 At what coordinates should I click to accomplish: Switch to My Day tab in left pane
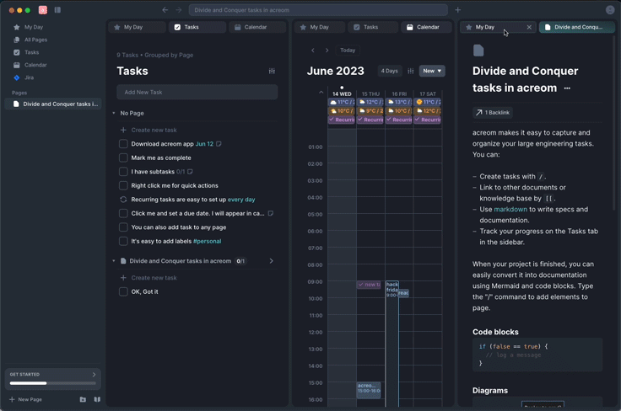[137, 27]
